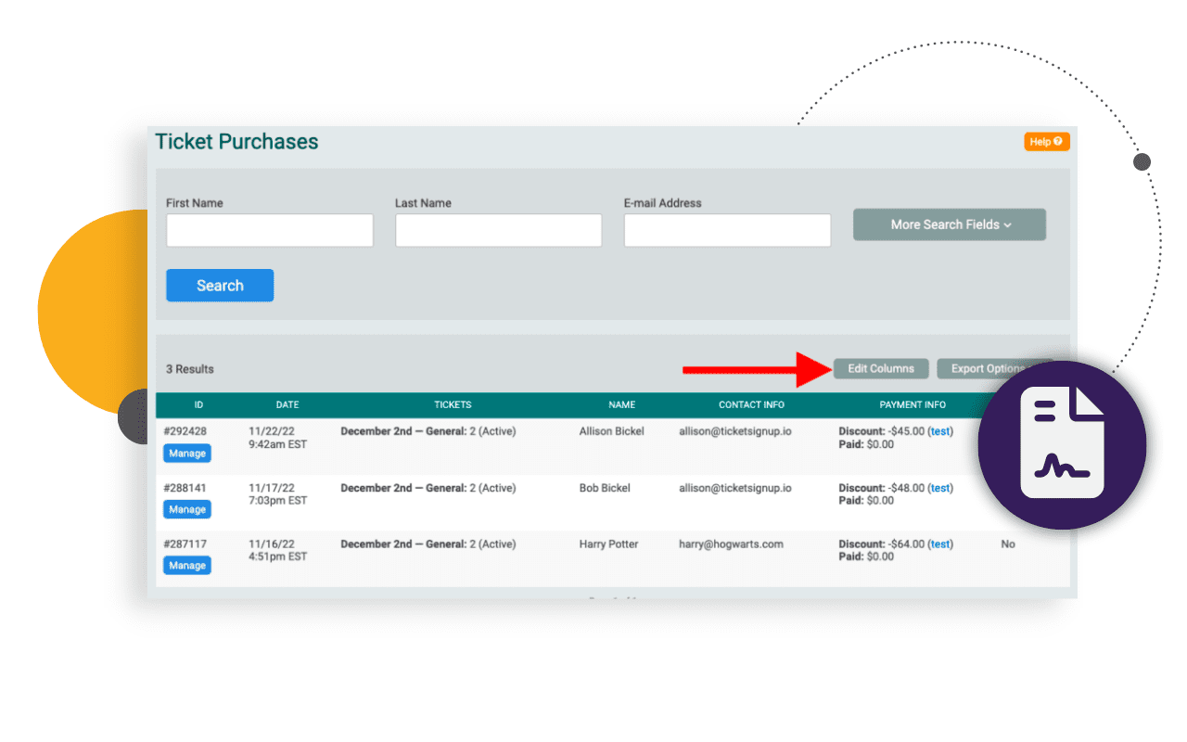The width and height of the screenshot is (1187, 742).
Task: Click the test link on Harry Potter's discount
Action: pos(939,544)
